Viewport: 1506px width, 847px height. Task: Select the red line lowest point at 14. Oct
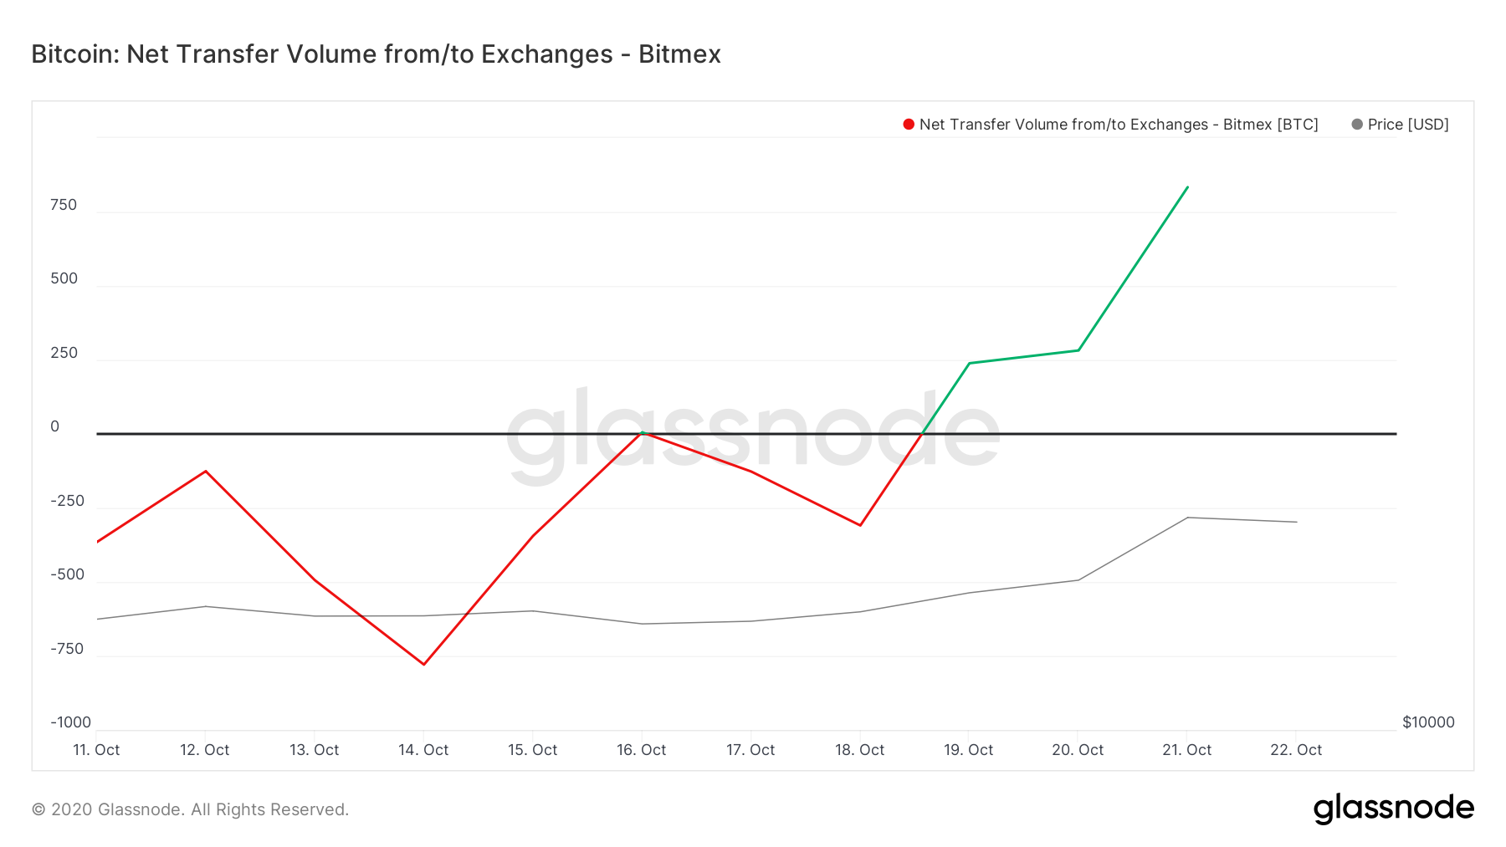click(424, 665)
